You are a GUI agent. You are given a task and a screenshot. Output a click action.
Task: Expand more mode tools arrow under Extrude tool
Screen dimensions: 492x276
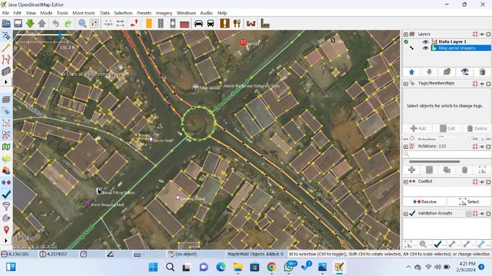point(6,82)
